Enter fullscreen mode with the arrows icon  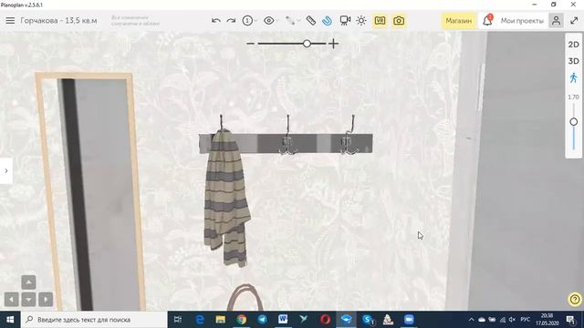pos(574,21)
